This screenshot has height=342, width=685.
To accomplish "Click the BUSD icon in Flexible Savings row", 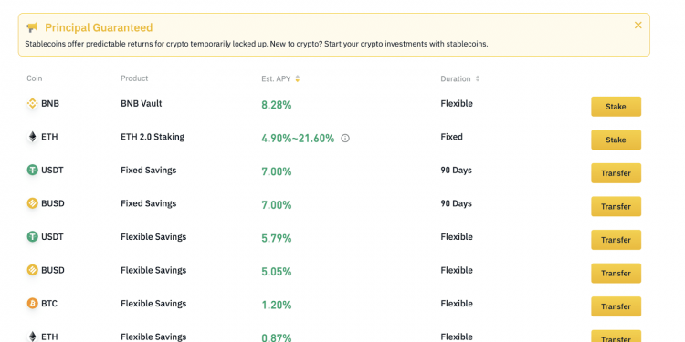I will point(32,270).
